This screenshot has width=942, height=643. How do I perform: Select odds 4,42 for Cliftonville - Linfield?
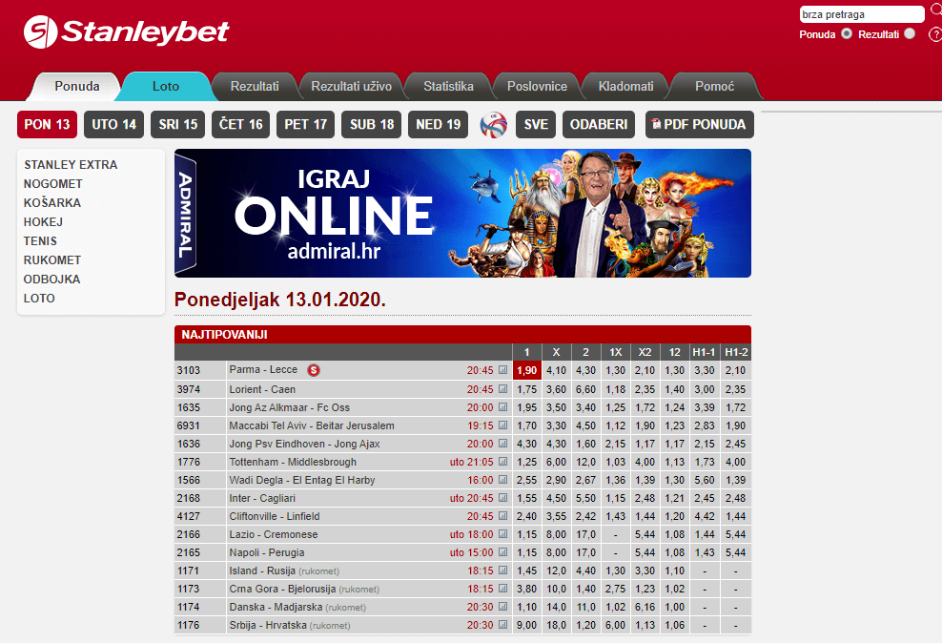pos(704,516)
